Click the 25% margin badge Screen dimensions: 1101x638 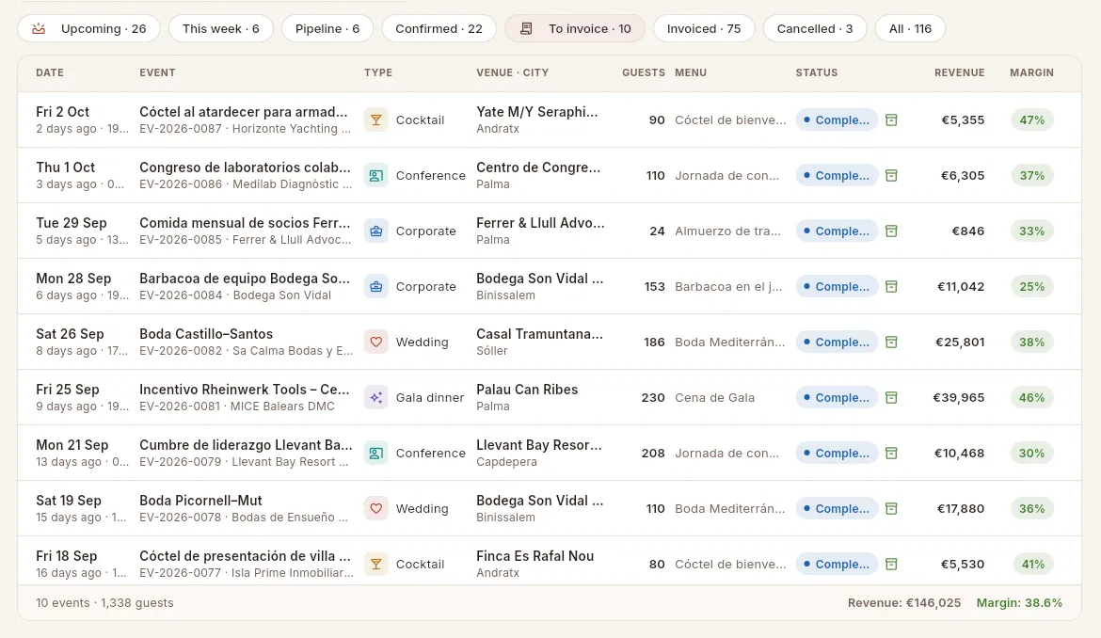[x=1031, y=286]
